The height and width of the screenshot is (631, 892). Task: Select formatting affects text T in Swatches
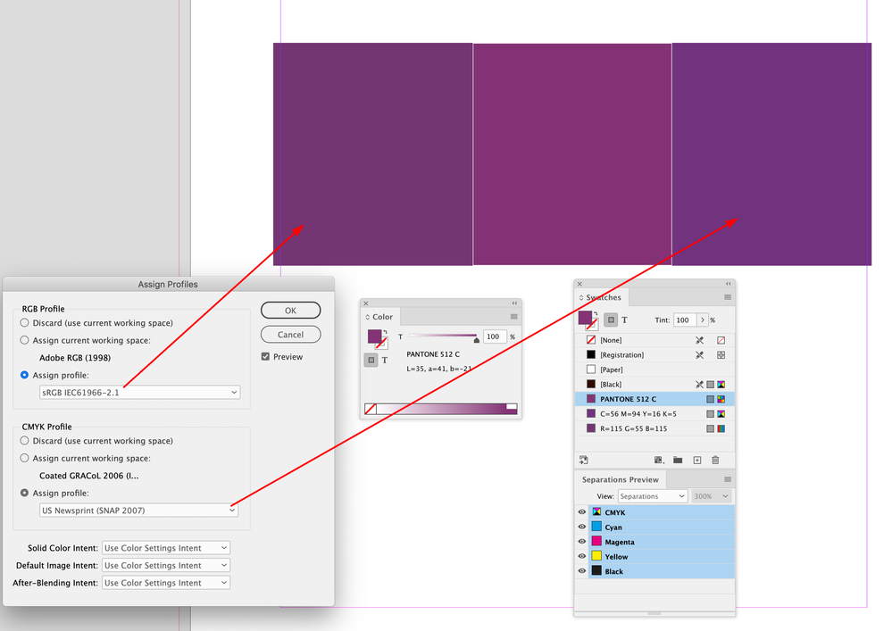coord(625,320)
